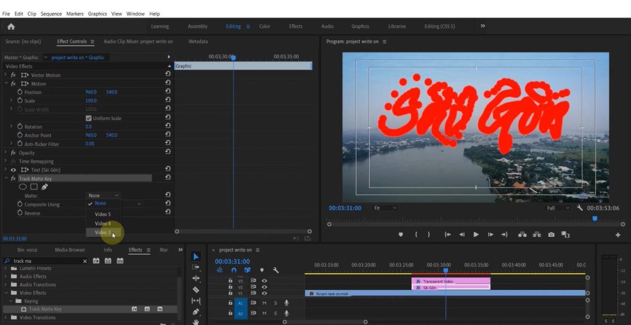Screen dimensions: 631x325
Task: Collapse the Keying folder
Action: point(11,301)
